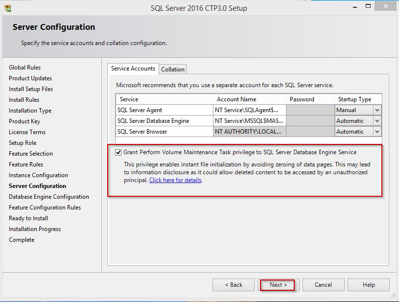Click 'Product Key' step
Image resolution: width=399 pixels, height=302 pixels.
tap(24, 121)
